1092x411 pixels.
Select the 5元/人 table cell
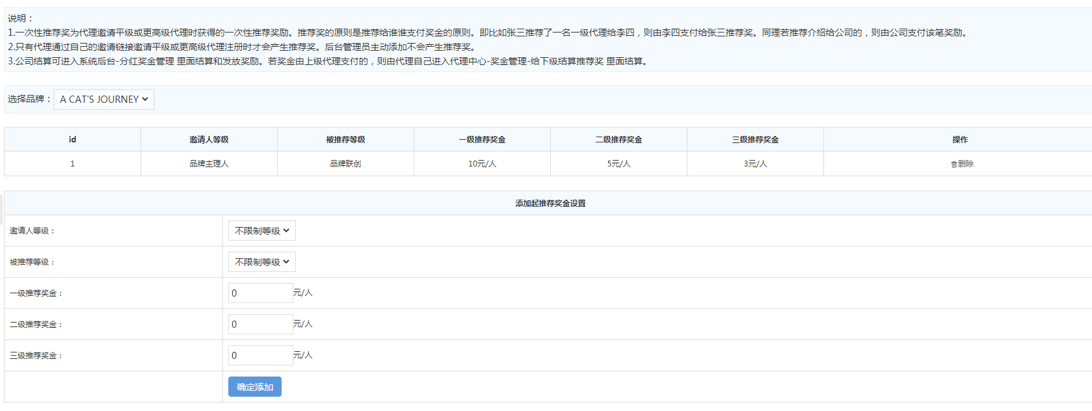[x=619, y=164]
